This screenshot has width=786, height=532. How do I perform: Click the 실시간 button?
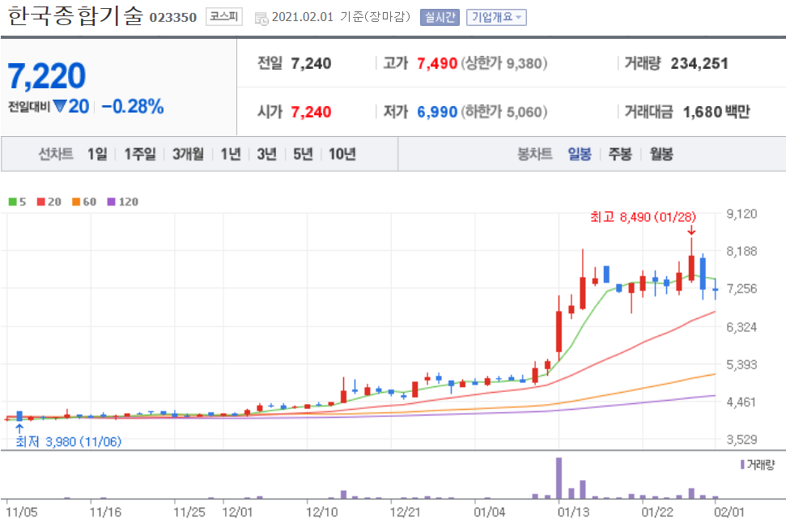coord(440,17)
